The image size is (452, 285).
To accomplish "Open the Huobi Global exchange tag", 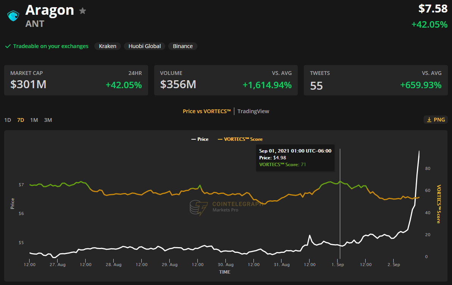I will pyautogui.click(x=144, y=46).
